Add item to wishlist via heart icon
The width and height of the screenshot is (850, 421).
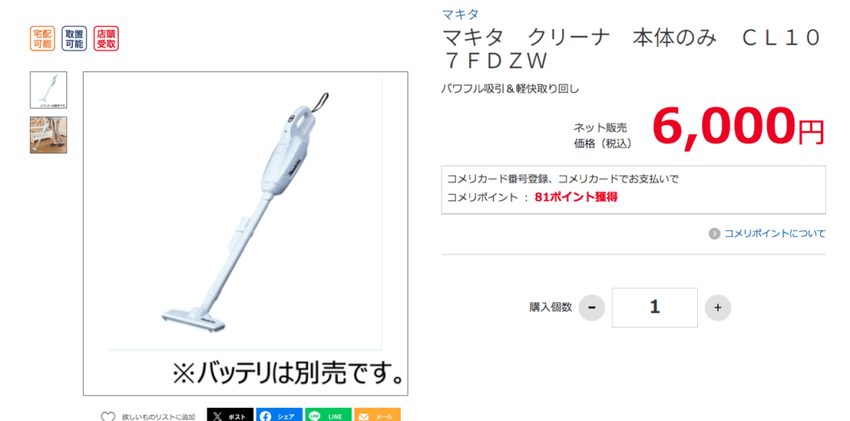tap(109, 416)
